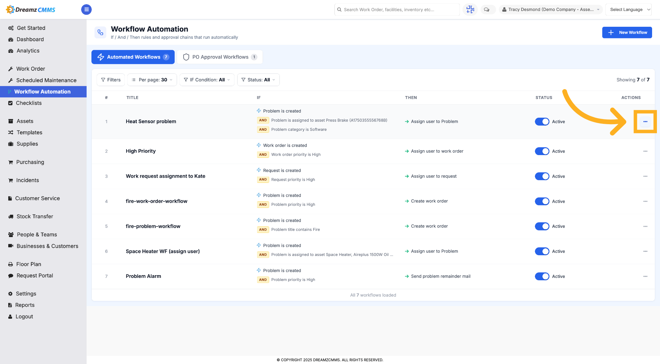Image resolution: width=660 pixels, height=364 pixels.
Task: Open actions menu for High Priority workflow
Action: pyautogui.click(x=645, y=151)
